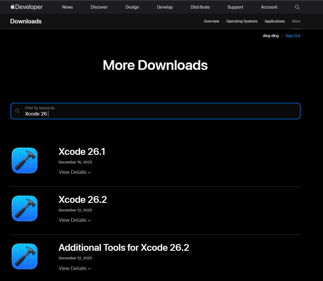Switch to the Overview tab
323x281 pixels.
(211, 21)
